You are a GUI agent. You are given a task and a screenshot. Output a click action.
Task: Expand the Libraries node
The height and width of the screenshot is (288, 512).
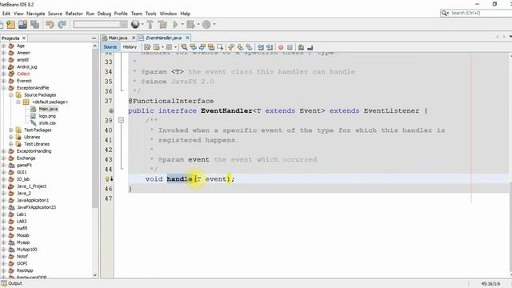10,137
